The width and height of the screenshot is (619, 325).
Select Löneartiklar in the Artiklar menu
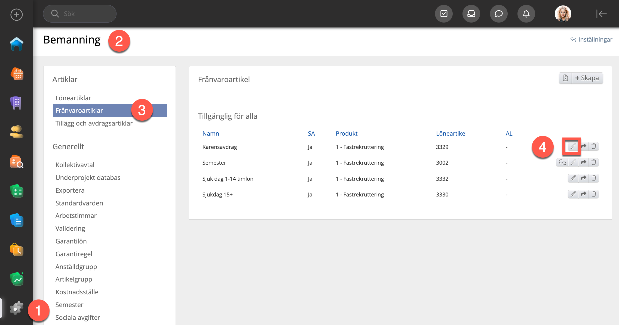(73, 98)
